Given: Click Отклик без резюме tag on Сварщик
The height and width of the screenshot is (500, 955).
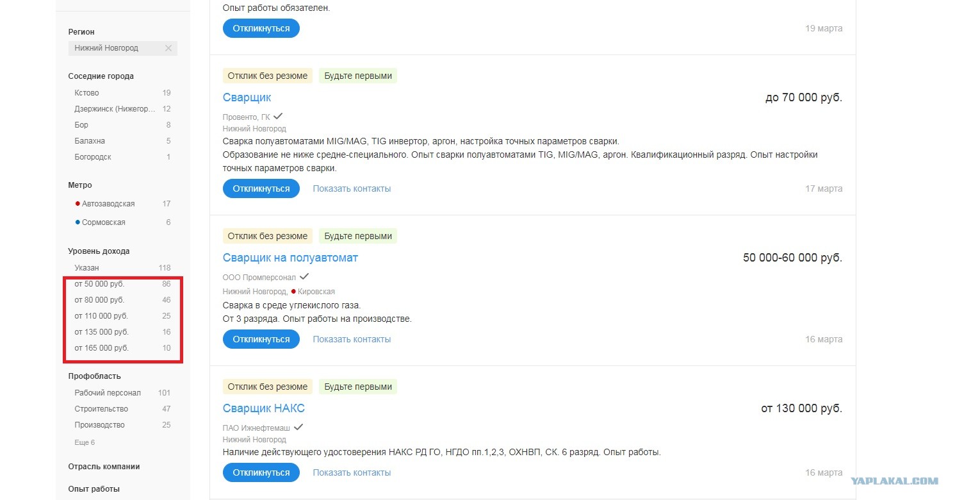Looking at the screenshot, I should click(x=268, y=76).
